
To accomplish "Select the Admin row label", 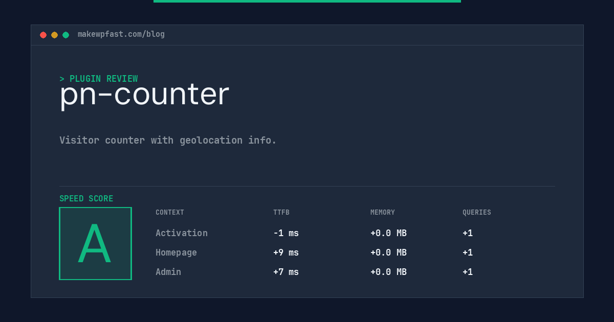I will tap(168, 272).
